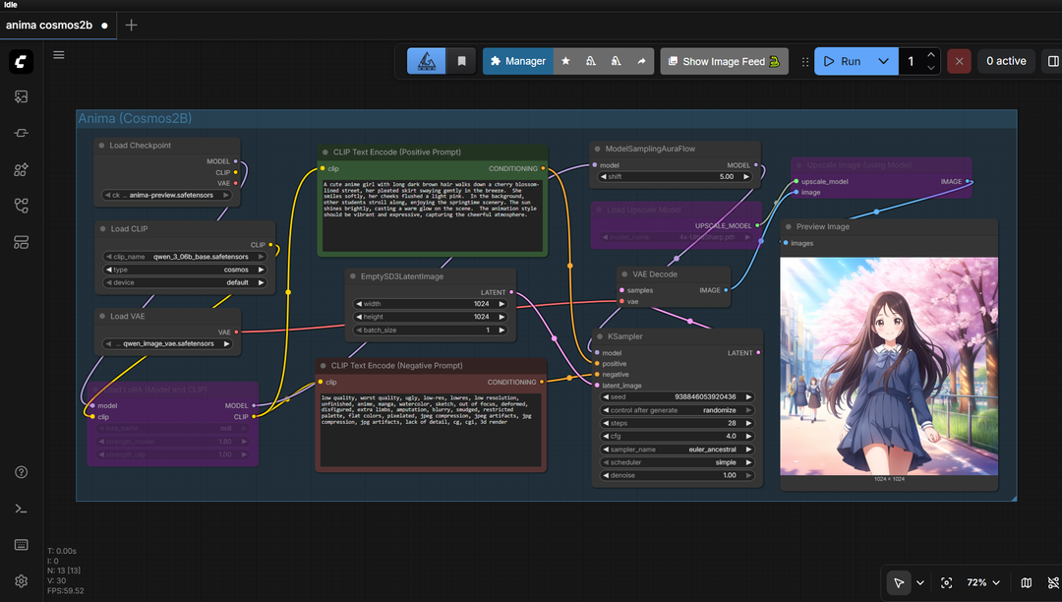Open the hamburger main menu
The width and height of the screenshot is (1062, 602).
59,55
